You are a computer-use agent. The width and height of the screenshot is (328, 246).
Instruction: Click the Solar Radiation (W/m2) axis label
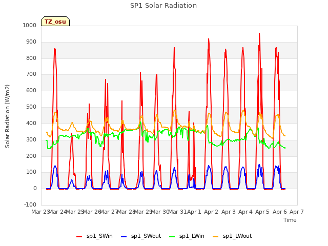[x=7, y=116]
